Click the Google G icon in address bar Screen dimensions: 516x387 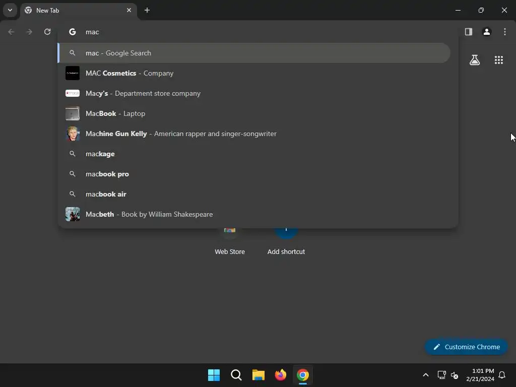pyautogui.click(x=73, y=32)
